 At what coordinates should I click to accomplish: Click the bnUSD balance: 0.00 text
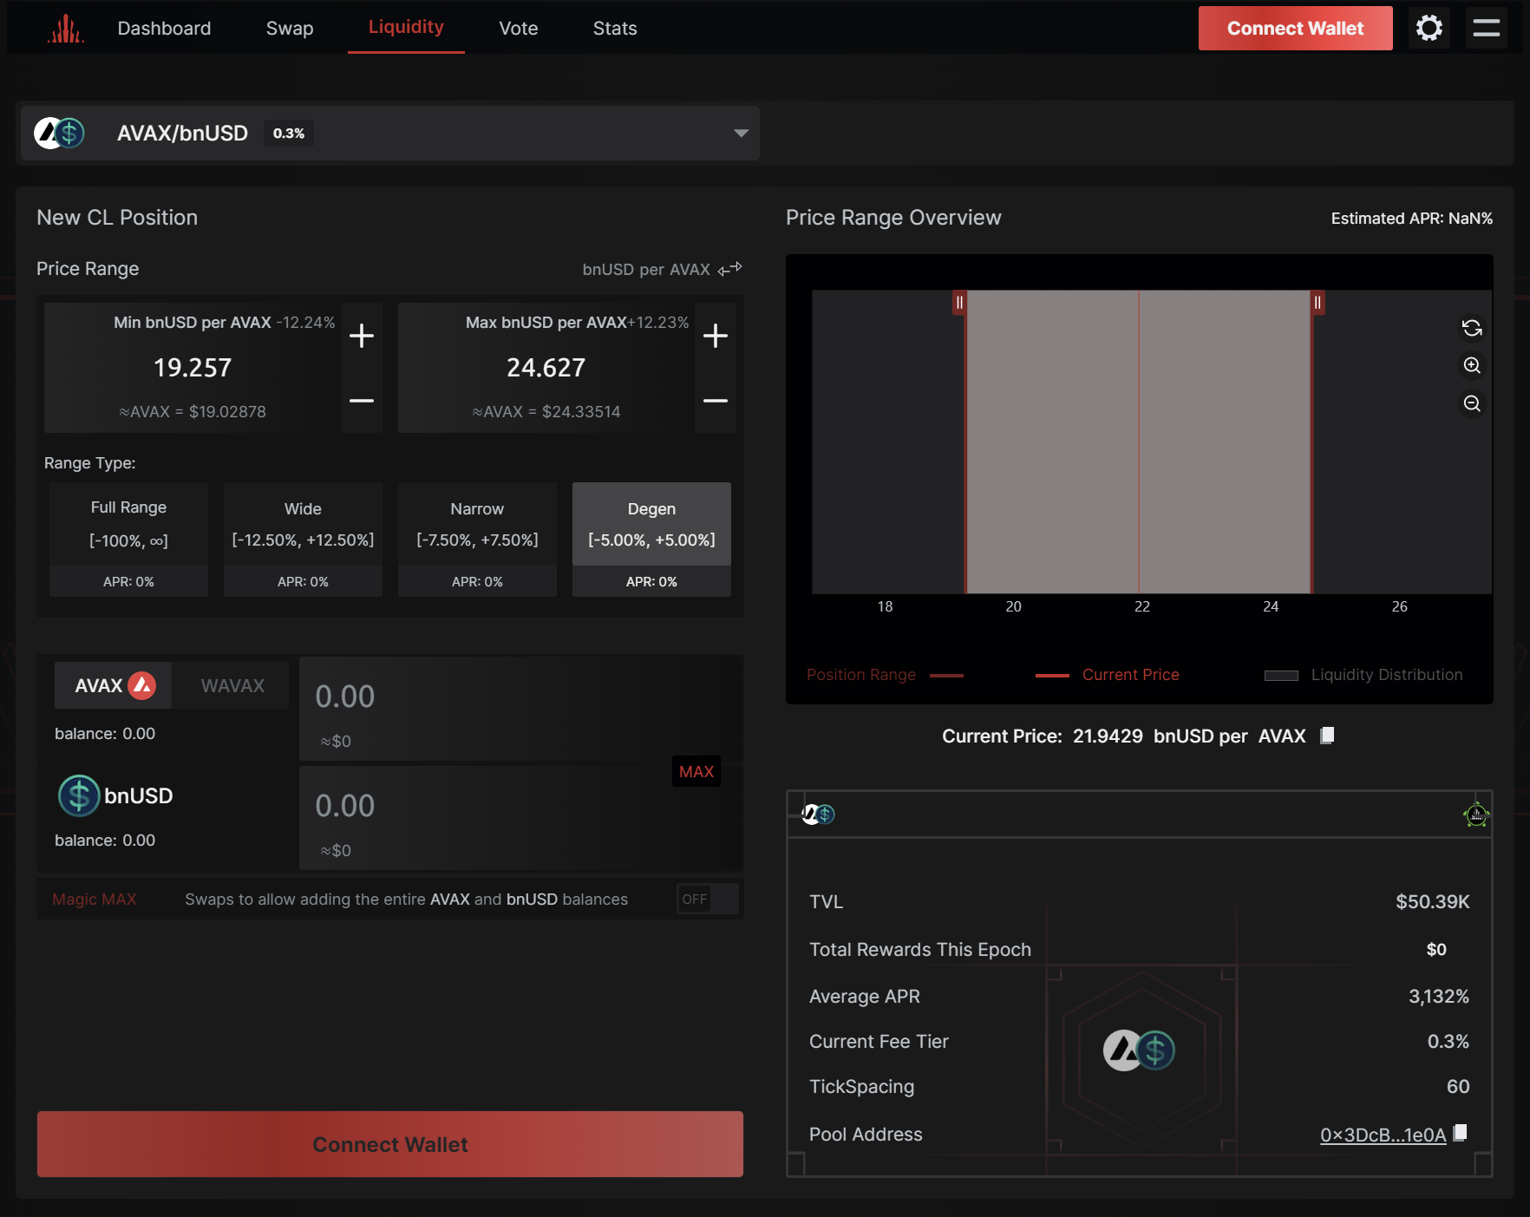(x=105, y=841)
